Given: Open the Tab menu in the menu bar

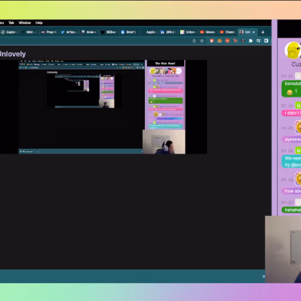Looking at the screenshot, I should coord(11,23).
